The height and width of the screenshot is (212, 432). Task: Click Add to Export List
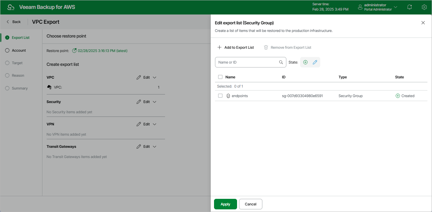pyautogui.click(x=236, y=47)
